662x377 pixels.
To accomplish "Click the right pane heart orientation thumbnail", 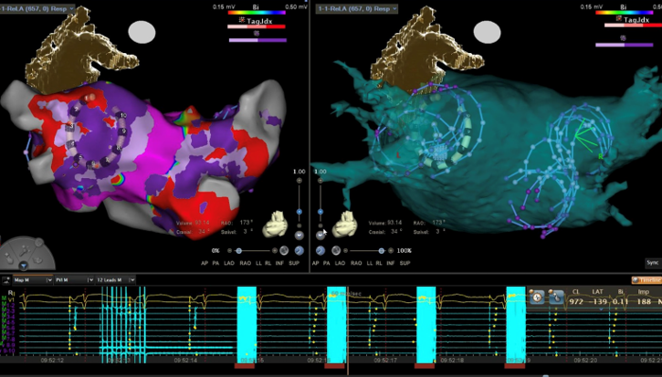I will pyautogui.click(x=345, y=224).
